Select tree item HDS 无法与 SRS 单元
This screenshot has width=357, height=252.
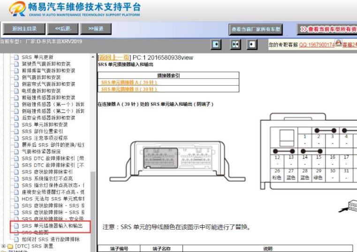(x=53, y=199)
